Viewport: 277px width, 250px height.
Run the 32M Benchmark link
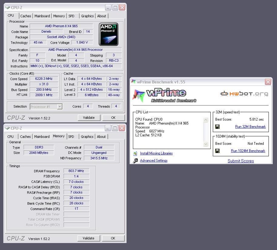pyautogui.click(x=250, y=127)
